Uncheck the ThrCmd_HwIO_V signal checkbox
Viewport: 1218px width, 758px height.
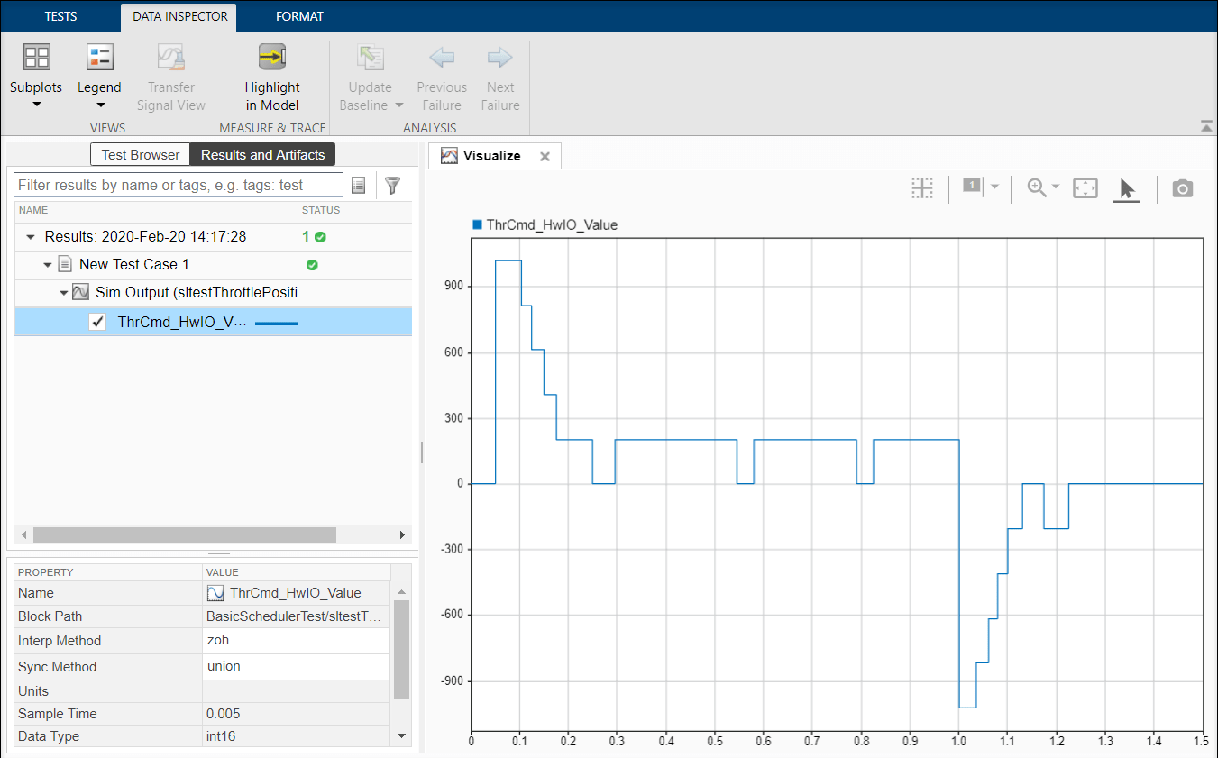[96, 321]
